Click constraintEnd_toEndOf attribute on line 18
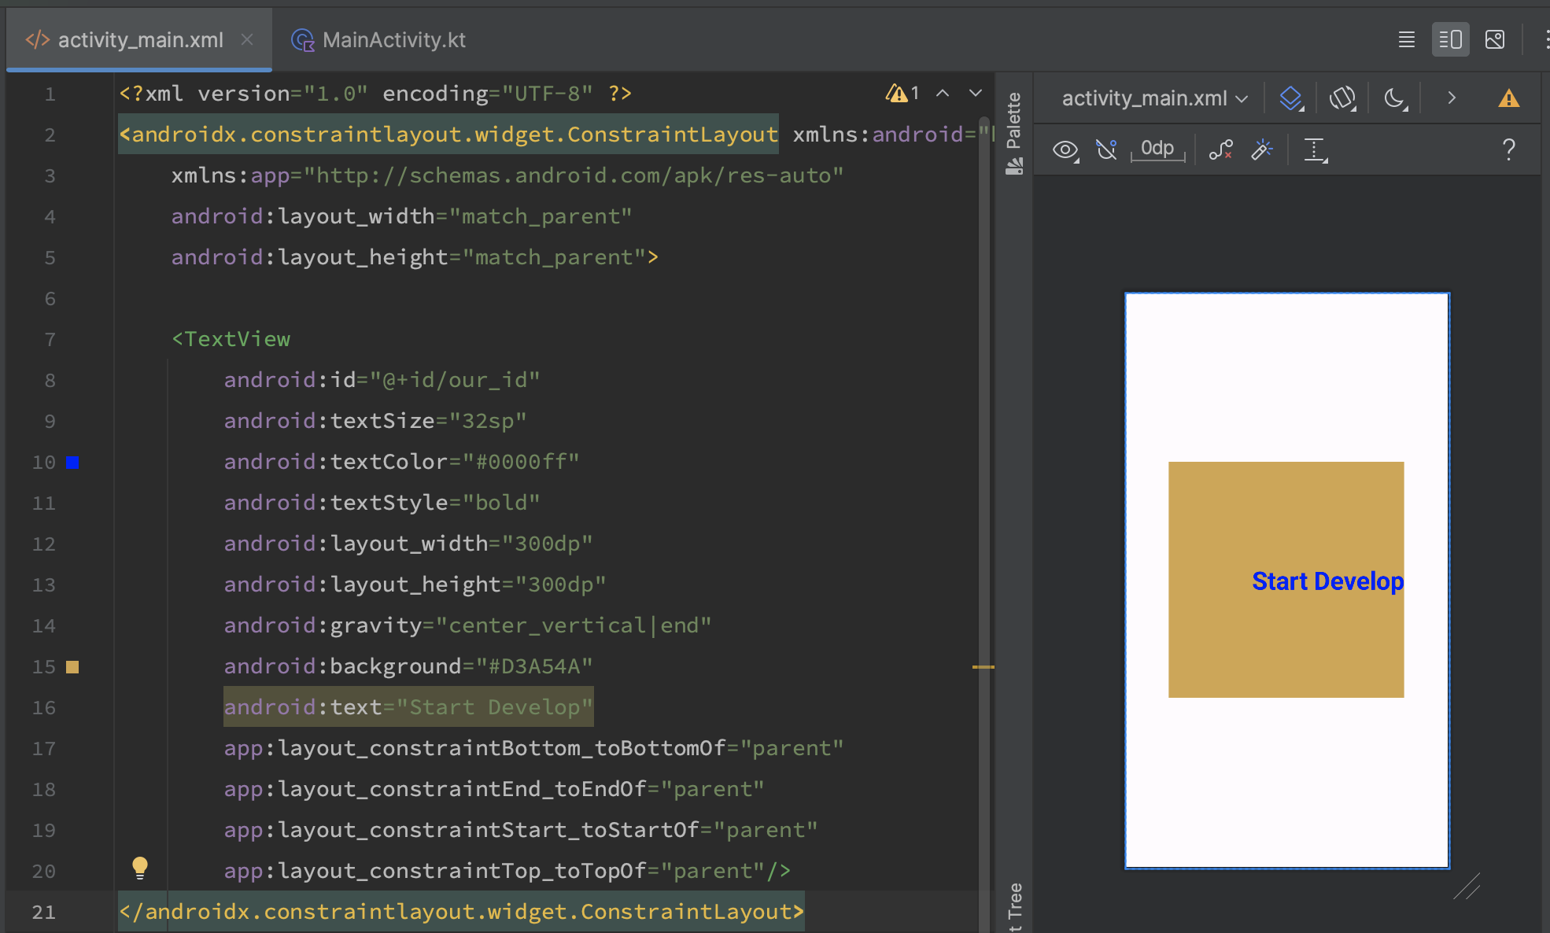This screenshot has height=933, width=1550. click(494, 789)
